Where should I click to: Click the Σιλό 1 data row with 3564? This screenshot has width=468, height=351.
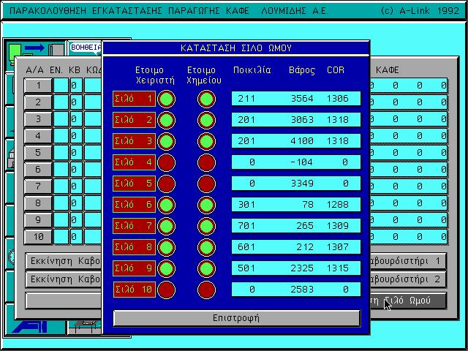[x=295, y=99]
